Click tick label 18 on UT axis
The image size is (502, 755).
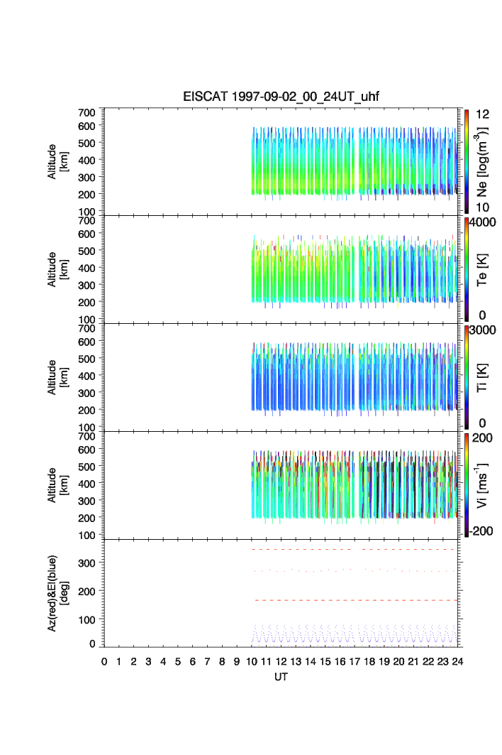[x=369, y=661]
